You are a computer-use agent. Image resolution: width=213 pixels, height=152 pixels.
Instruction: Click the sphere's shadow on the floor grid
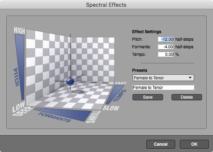click(x=78, y=92)
